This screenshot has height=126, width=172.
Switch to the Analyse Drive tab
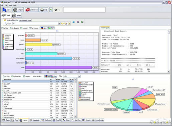click(25, 20)
